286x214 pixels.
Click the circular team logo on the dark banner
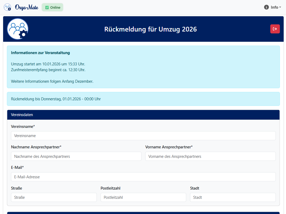(x=17, y=29)
